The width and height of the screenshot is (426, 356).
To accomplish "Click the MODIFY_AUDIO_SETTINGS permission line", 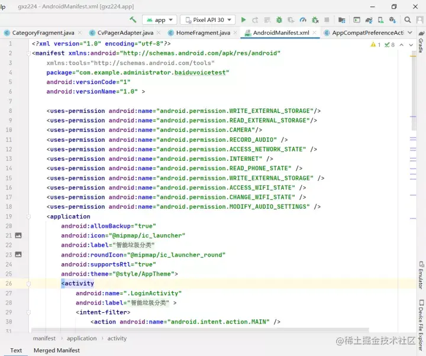I will (183, 206).
